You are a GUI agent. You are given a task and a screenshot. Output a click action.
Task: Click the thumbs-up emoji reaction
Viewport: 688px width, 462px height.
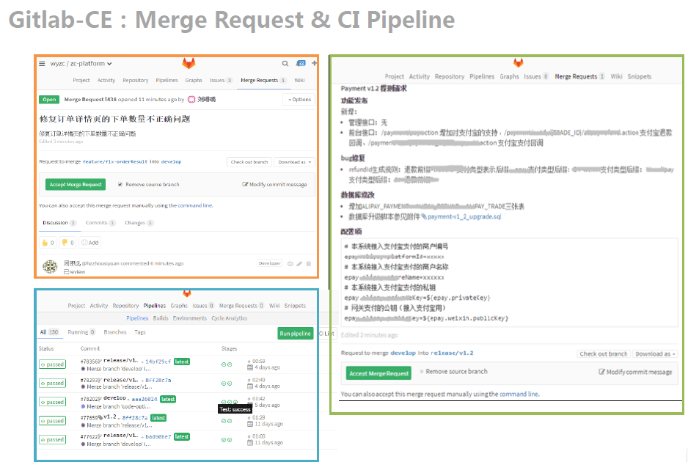coord(48,243)
